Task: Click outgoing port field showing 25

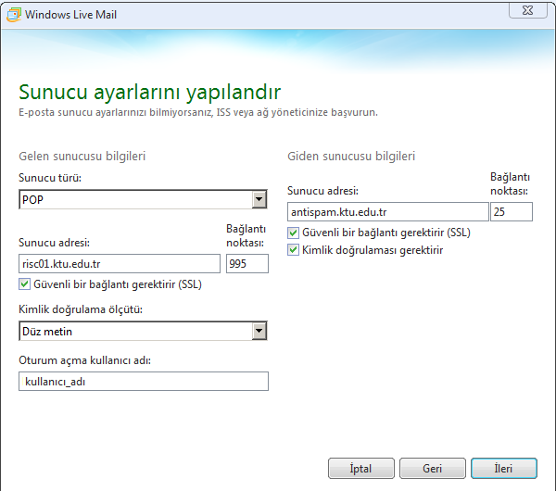Action: click(x=512, y=212)
